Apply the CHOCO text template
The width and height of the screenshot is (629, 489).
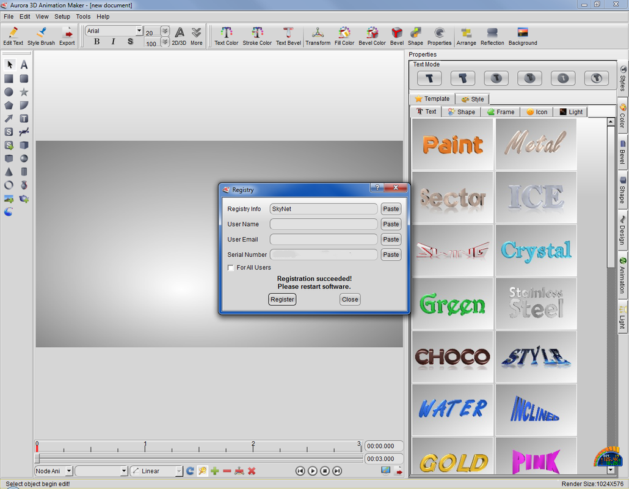(453, 356)
